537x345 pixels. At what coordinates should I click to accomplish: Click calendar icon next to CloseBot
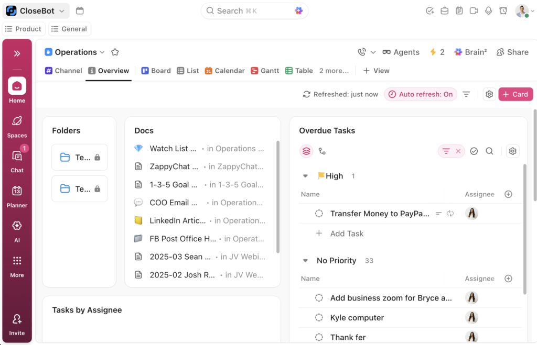(x=80, y=10)
